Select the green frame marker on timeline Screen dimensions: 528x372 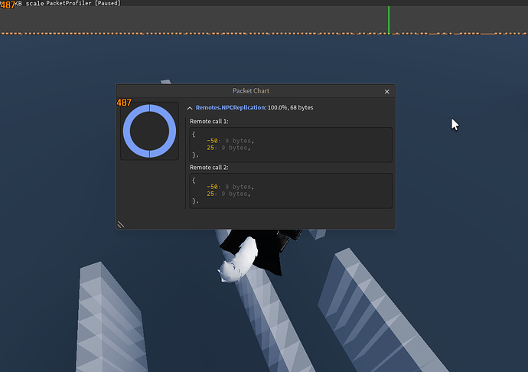tap(388, 20)
